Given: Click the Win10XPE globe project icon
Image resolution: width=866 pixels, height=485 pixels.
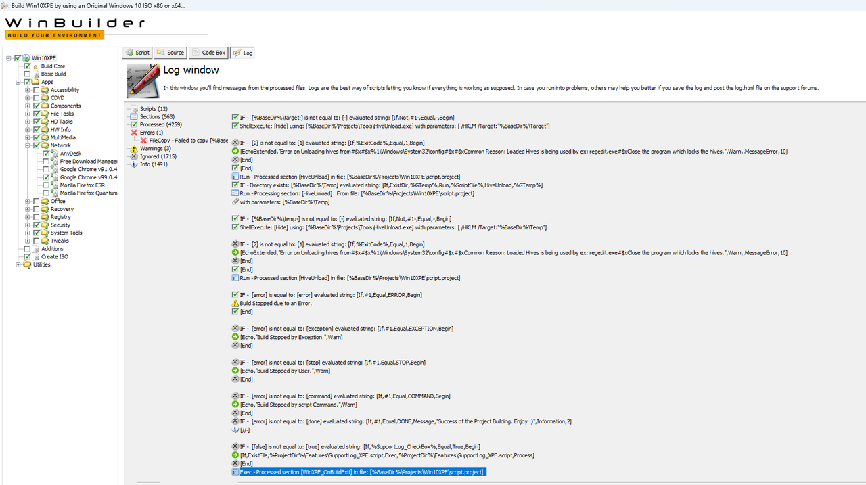Looking at the screenshot, I should coord(26,58).
